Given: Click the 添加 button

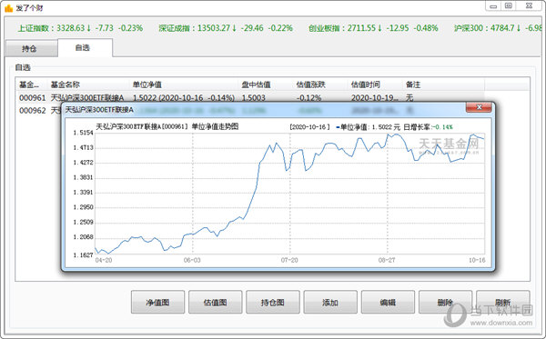Looking at the screenshot, I should coord(330,302).
